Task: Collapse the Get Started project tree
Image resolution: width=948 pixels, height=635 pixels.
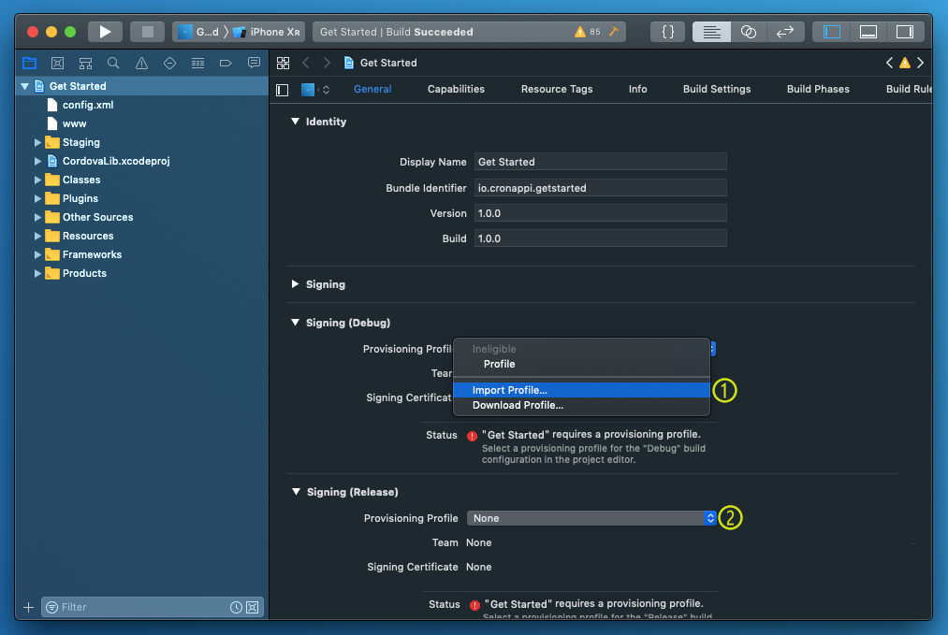Action: [24, 86]
